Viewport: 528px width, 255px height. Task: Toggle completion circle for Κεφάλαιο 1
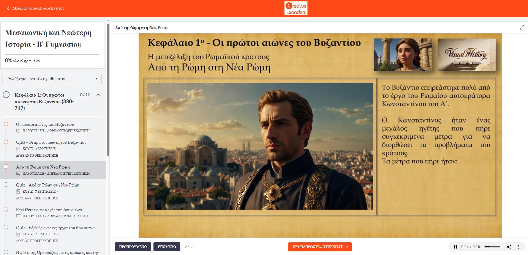point(6,95)
